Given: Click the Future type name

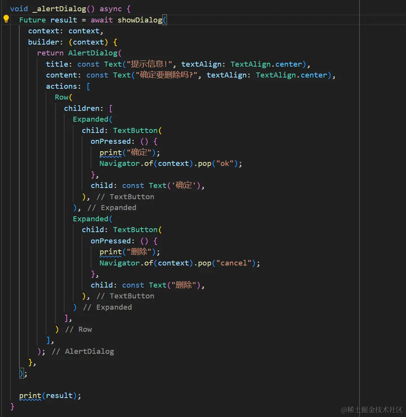Looking at the screenshot, I should [x=33, y=20].
